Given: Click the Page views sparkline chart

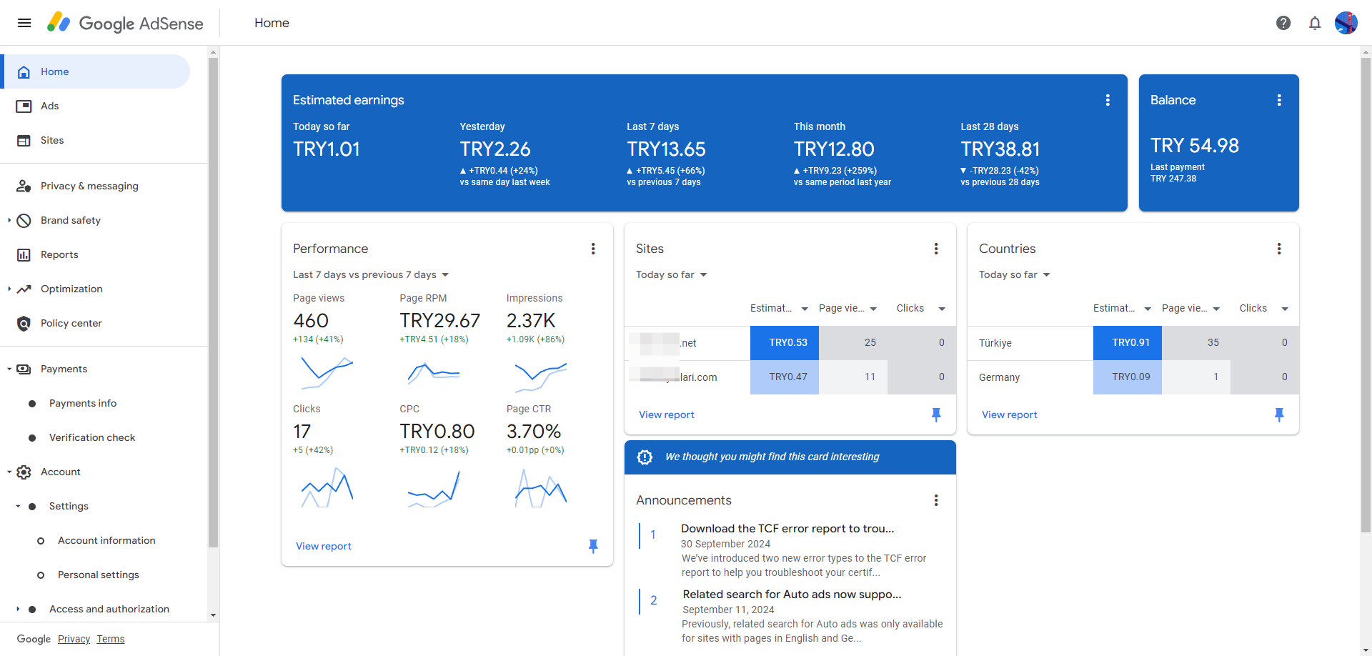Looking at the screenshot, I should tap(327, 373).
